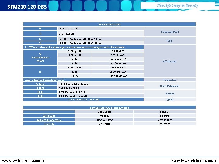Click the '<1.3:1 (Tx port' VSWR value row
This screenshot has width=219, height=164.
(83, 99)
